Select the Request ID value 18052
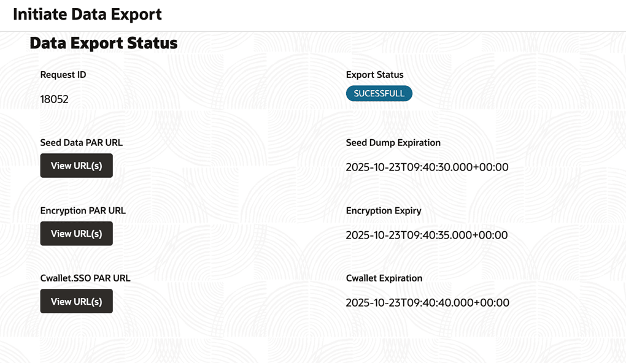 pos(54,99)
